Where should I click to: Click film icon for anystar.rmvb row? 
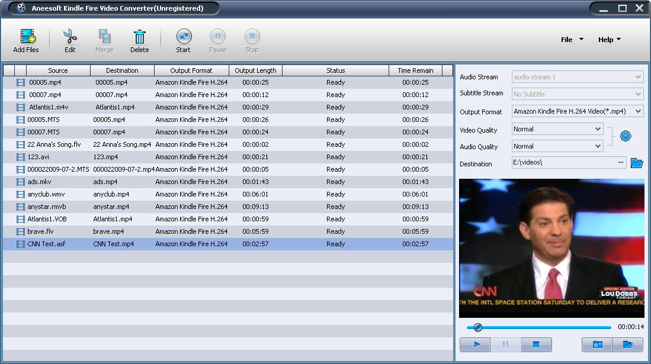point(20,207)
